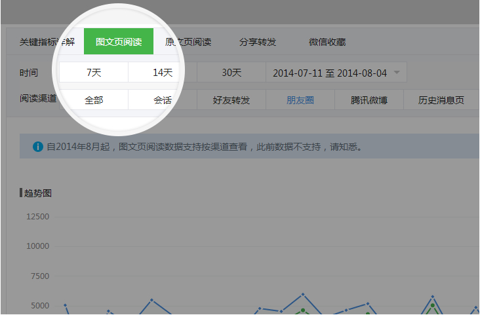The height and width of the screenshot is (315, 480).
Task: Click the 时间 row label
Action: 29,73
